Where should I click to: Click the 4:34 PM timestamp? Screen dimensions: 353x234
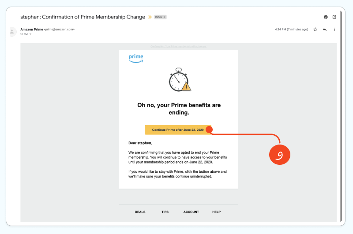coord(291,30)
